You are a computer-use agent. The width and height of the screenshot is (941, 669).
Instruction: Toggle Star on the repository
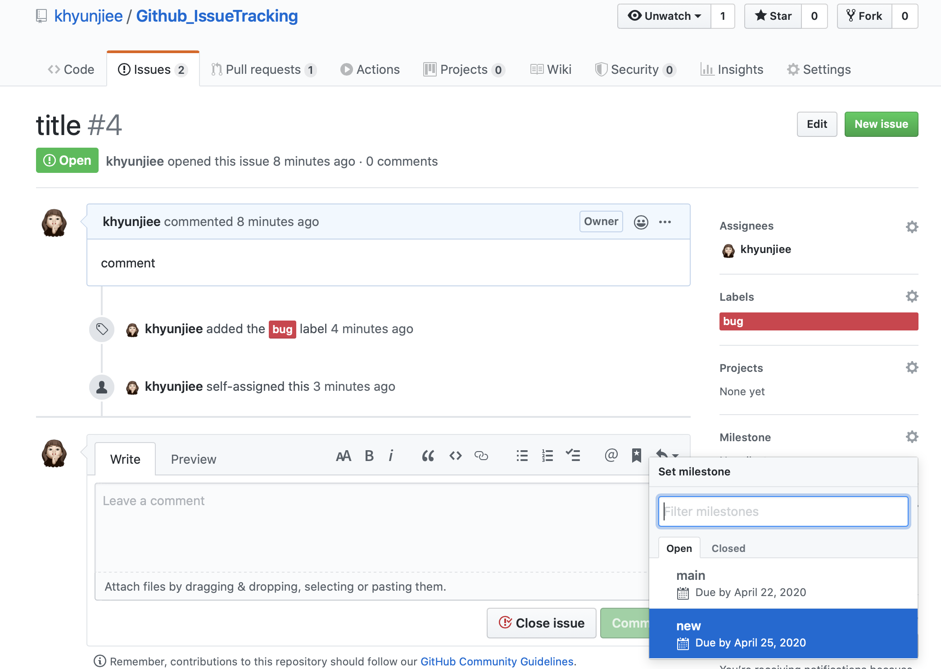773,16
